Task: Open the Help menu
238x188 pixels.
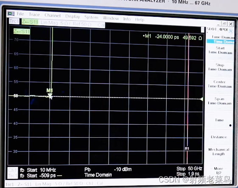Action: [x=140, y=20]
